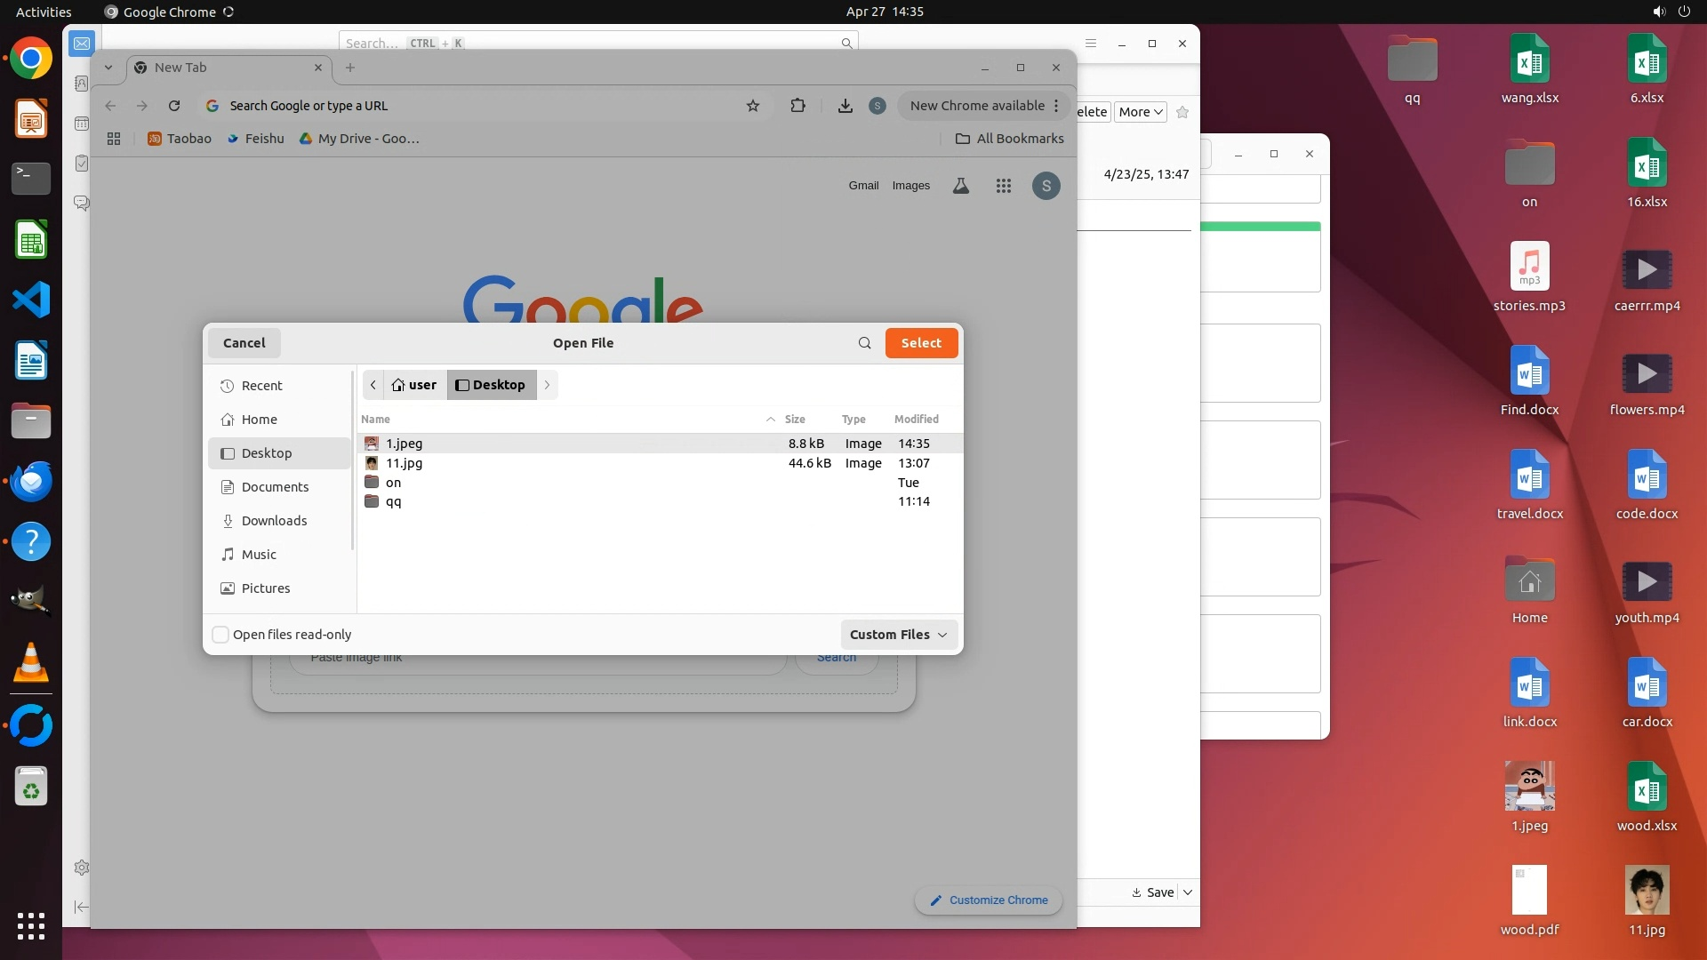Viewport: 1707px width, 960px height.
Task: Open the More dropdown in the mail window
Action: tap(1140, 112)
